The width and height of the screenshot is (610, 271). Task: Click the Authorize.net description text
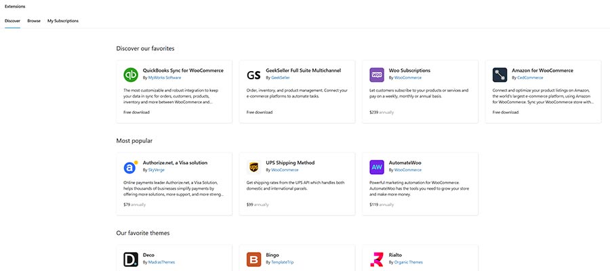[174, 188]
